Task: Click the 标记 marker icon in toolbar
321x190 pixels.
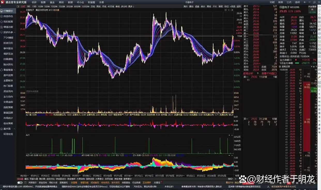Action: pos(227,7)
